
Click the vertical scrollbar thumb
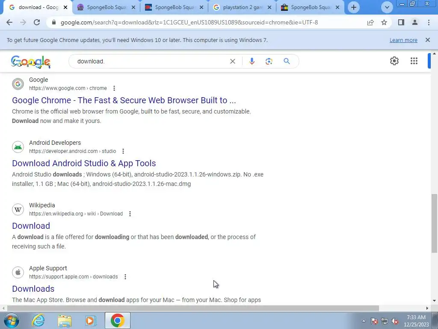click(434, 223)
